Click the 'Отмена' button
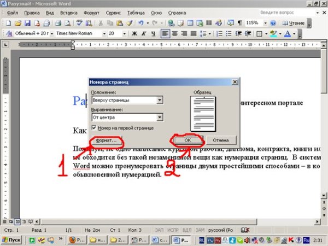328x246 pixels. 221,140
